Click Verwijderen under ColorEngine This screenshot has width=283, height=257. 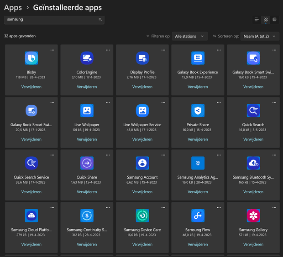tap(87, 87)
